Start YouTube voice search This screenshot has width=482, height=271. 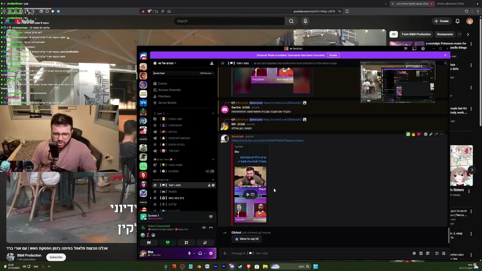pos(305,21)
